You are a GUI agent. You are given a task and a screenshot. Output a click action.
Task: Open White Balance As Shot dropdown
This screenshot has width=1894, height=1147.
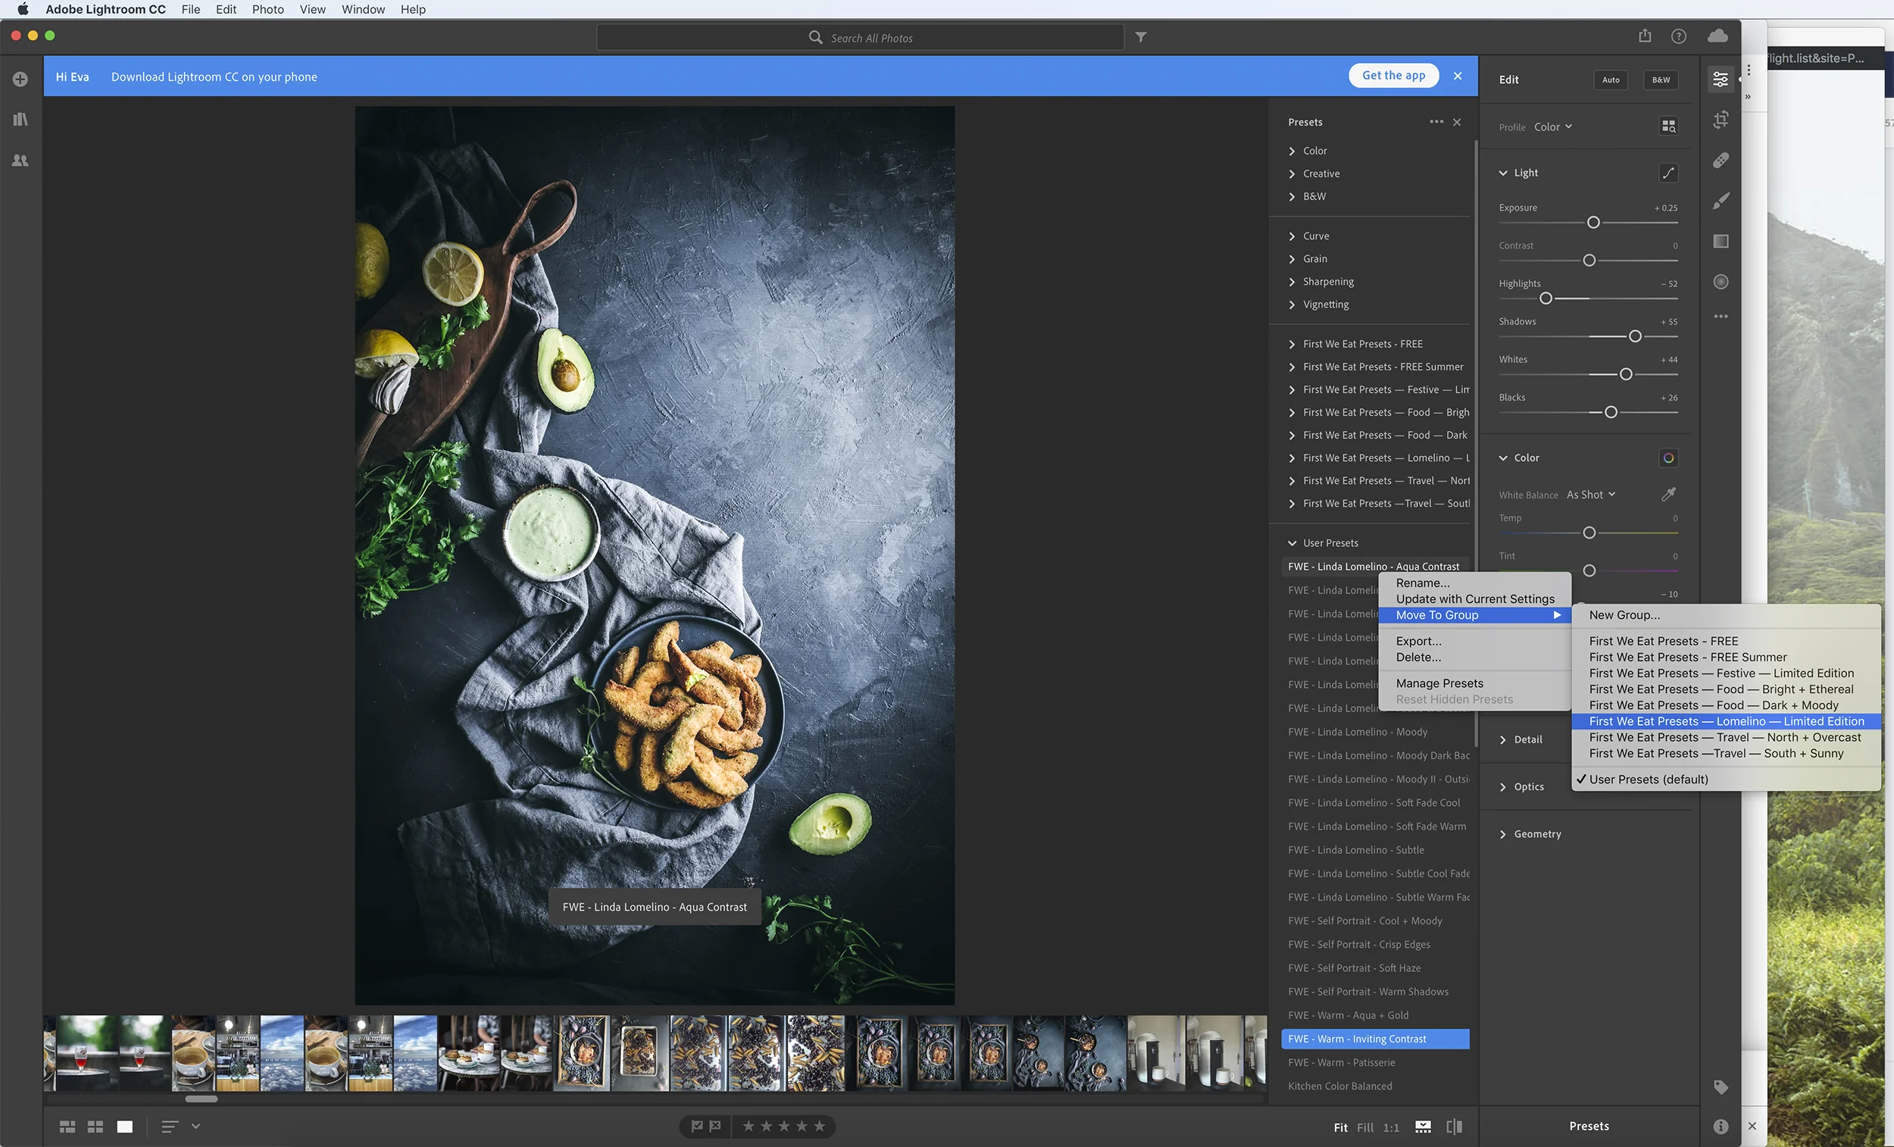tap(1590, 494)
